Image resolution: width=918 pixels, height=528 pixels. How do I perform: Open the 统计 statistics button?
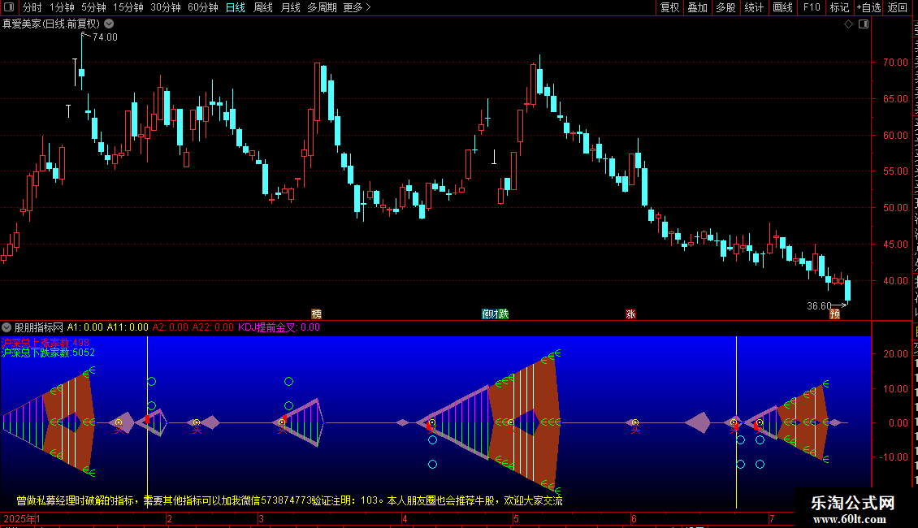click(754, 7)
